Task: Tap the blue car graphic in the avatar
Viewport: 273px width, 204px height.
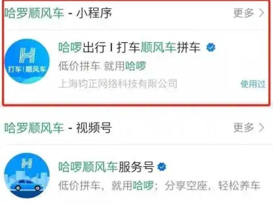Action: click(x=27, y=185)
